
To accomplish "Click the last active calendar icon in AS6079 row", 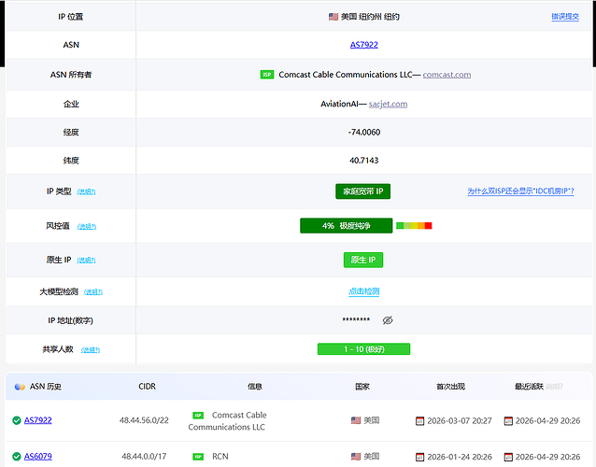I will coord(508,457).
